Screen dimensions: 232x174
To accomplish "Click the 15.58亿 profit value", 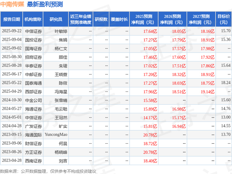I will click(150, 100).
